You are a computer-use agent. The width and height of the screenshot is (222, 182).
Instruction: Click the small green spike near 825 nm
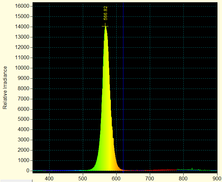click(x=192, y=168)
